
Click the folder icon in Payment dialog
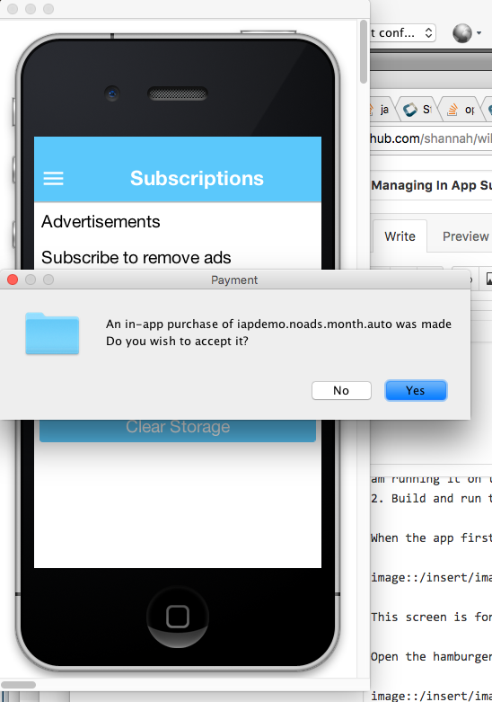52,333
